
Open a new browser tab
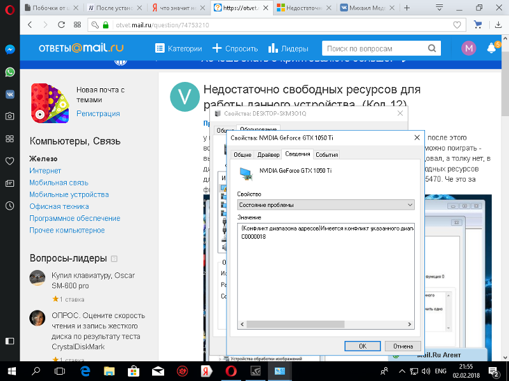pos(407,8)
